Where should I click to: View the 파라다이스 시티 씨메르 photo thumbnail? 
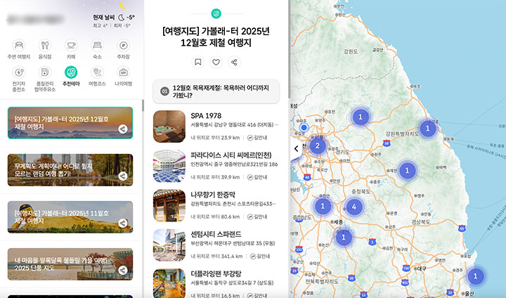coord(169,166)
